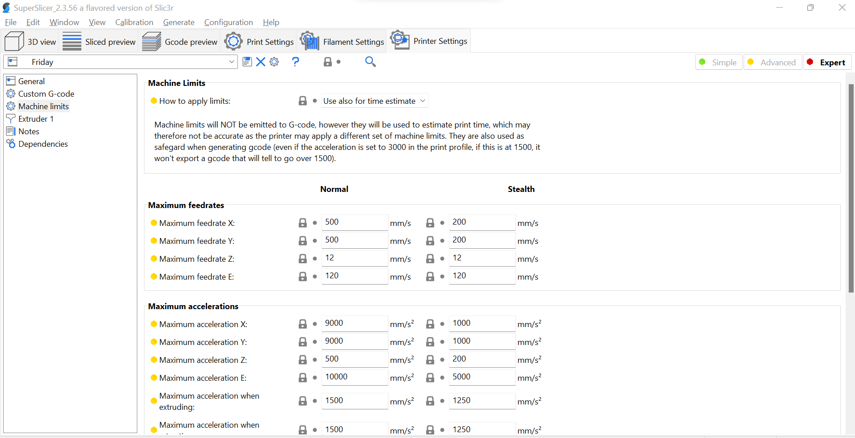Open 'Use also for time estimate' dropdown

[x=375, y=101]
